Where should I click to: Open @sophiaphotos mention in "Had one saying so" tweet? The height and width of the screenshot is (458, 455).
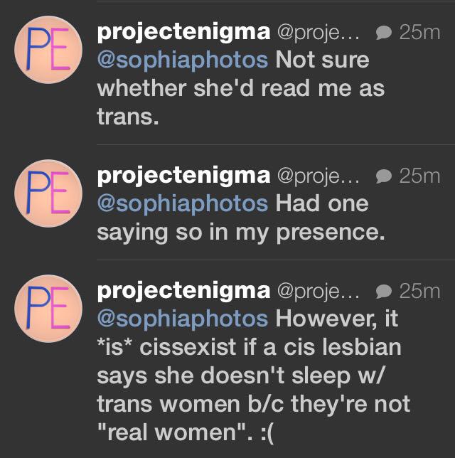(x=183, y=203)
